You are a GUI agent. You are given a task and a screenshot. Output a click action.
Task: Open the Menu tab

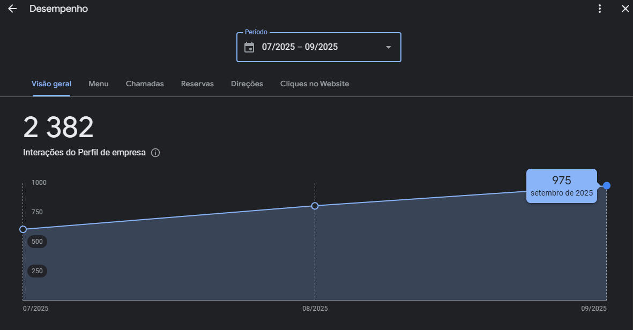click(99, 84)
